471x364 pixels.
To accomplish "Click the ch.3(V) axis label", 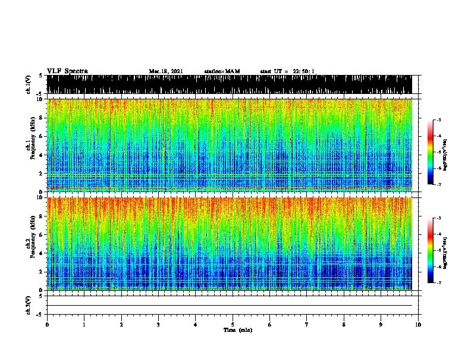I will pyautogui.click(x=29, y=305).
